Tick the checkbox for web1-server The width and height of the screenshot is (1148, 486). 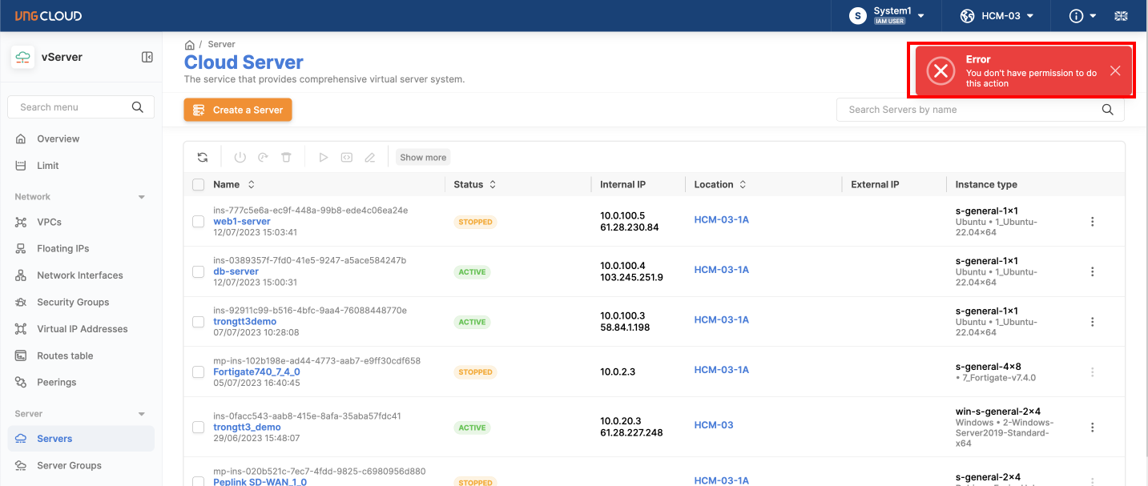tap(198, 222)
